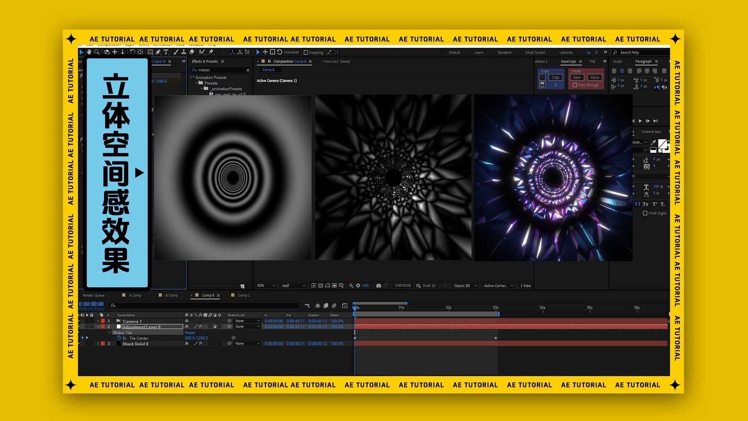Viewport: 748px width, 421px height.
Task: Click the Small Caps Tr button
Action: click(646, 204)
